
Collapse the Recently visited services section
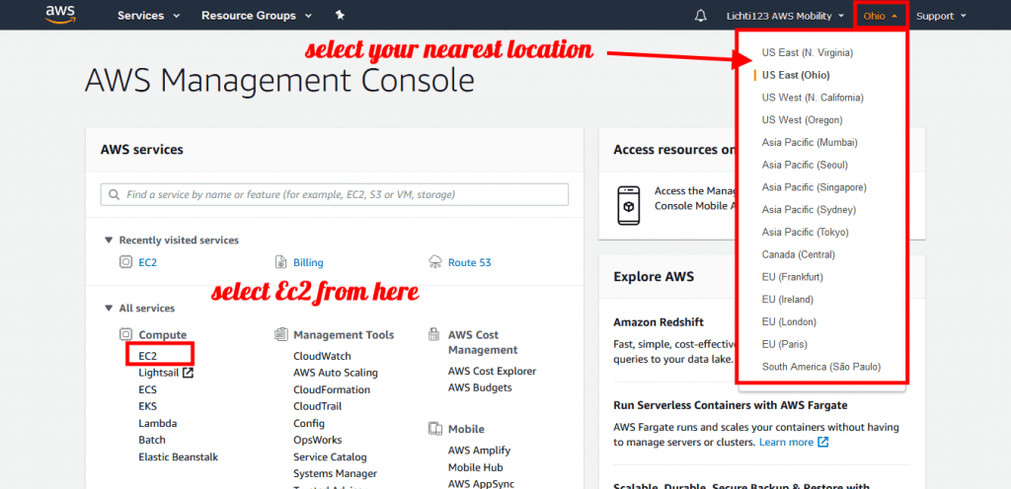[x=109, y=240]
